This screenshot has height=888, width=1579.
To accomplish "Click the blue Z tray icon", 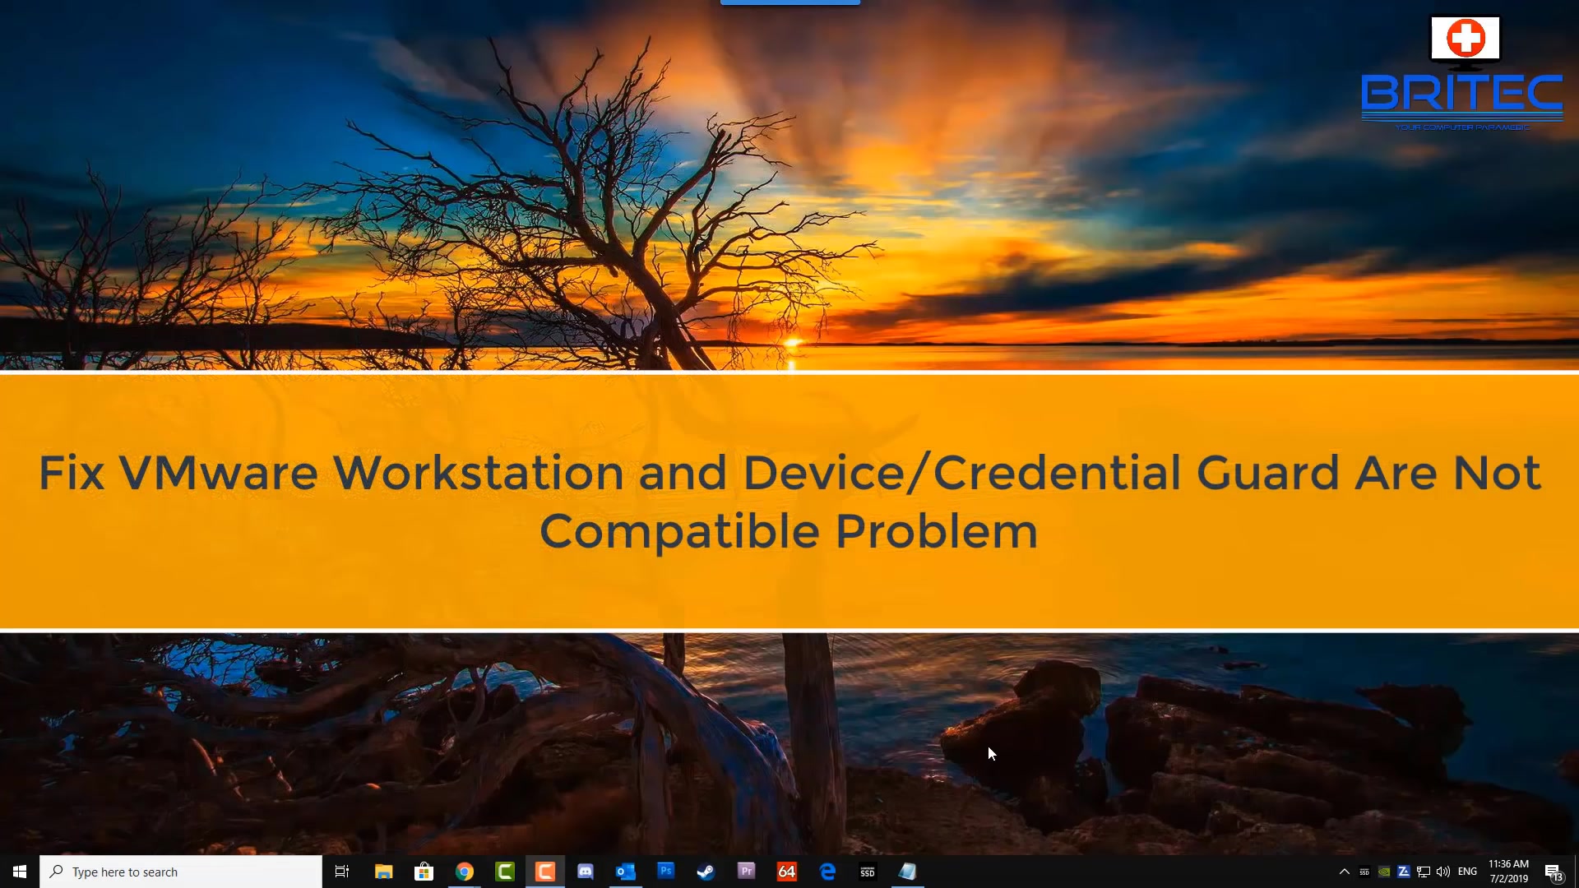I will point(1404,872).
